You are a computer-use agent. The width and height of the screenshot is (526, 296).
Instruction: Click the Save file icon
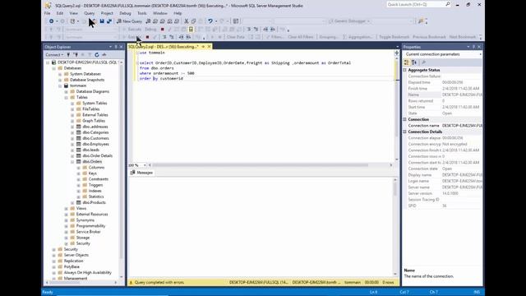click(102, 21)
